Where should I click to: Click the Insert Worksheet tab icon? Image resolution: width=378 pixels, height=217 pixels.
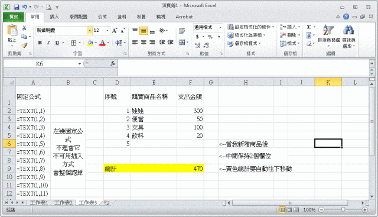[106, 203]
